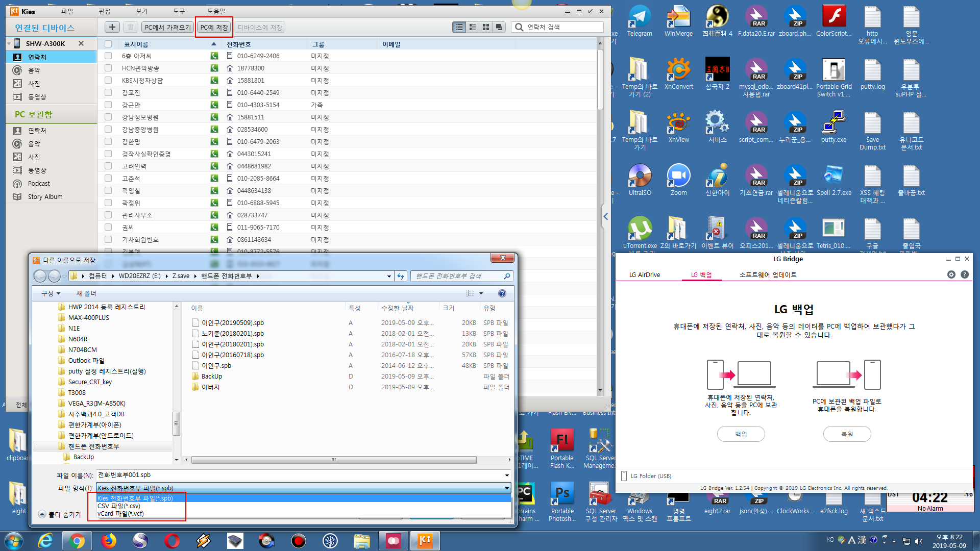Open the help icon in the save dialog
The image size is (980, 551).
point(502,293)
